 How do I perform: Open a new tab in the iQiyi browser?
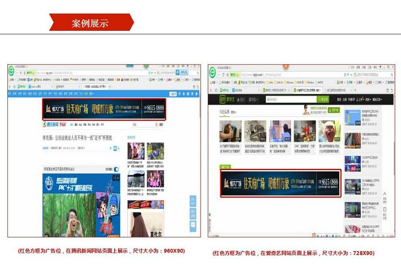355,90
